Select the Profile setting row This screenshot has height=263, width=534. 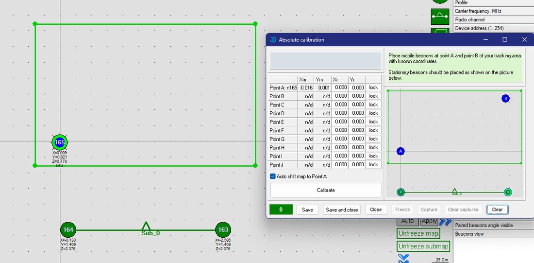(494, 3)
